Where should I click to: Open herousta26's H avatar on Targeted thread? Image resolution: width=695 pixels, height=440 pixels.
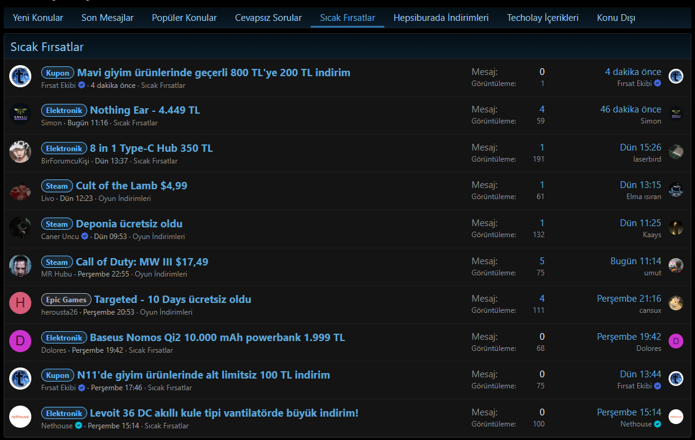pos(20,304)
